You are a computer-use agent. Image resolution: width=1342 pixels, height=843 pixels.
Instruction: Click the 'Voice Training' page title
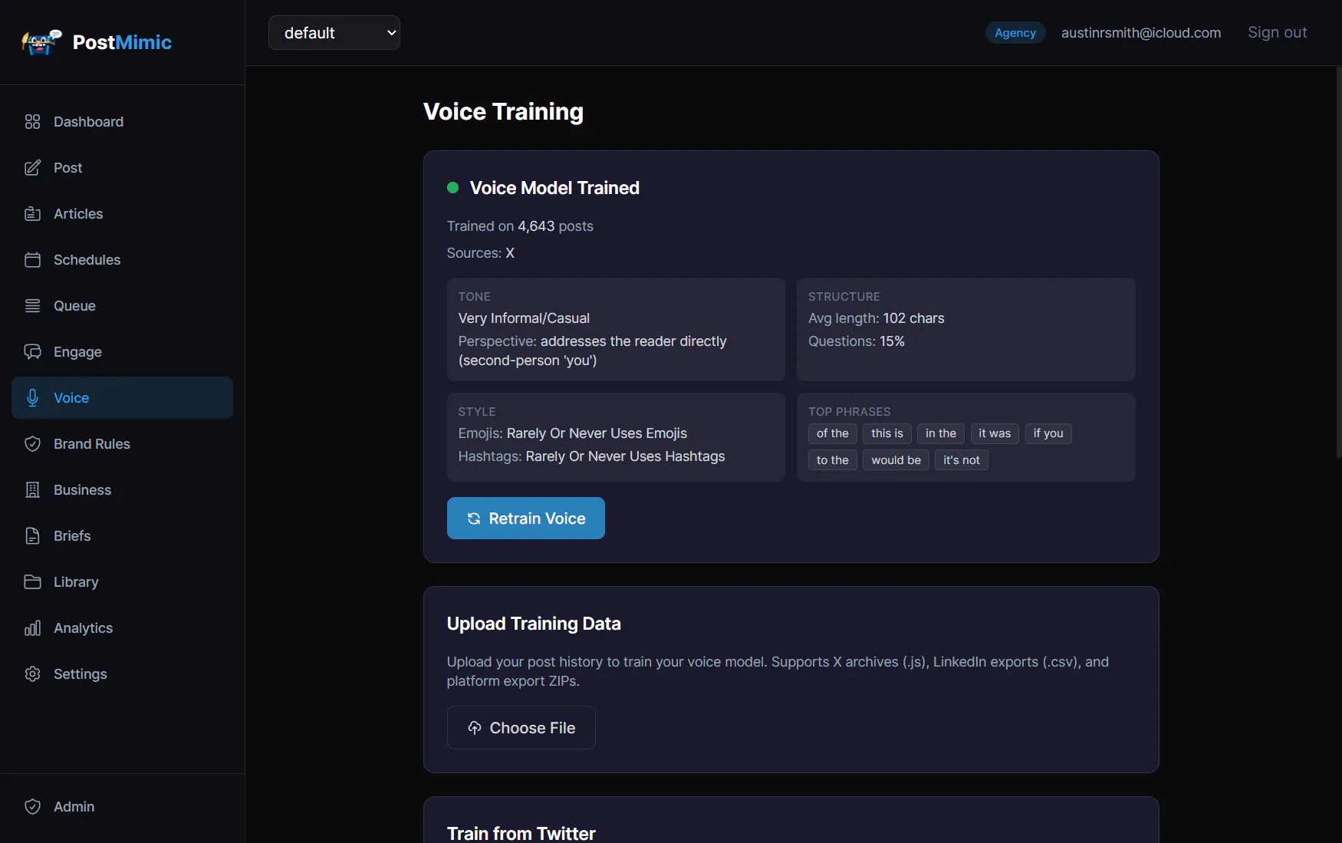pos(503,112)
